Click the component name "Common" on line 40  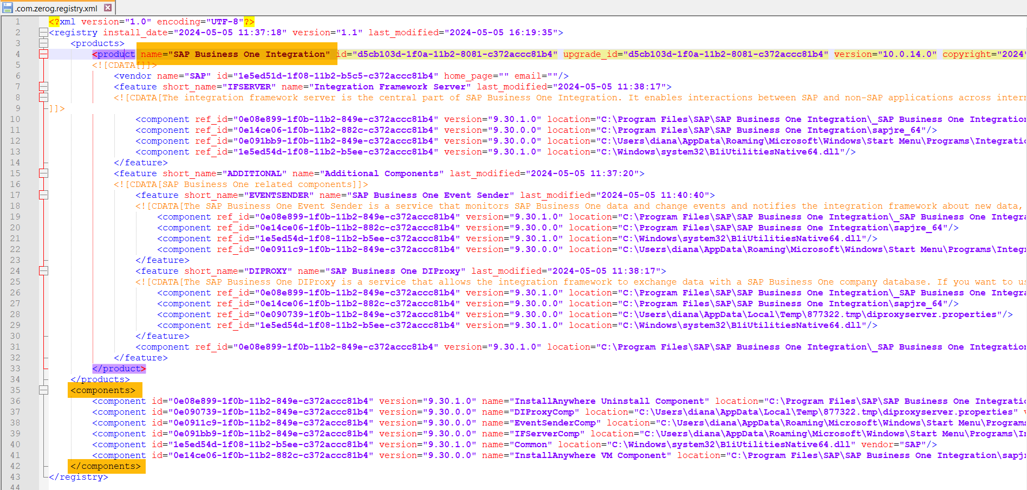[x=531, y=444]
